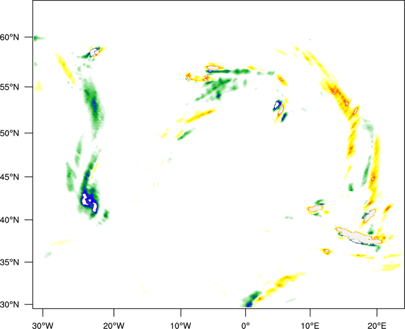Click the 20°W longitude label
Viewport: 405px width, 329px height.
click(113, 325)
